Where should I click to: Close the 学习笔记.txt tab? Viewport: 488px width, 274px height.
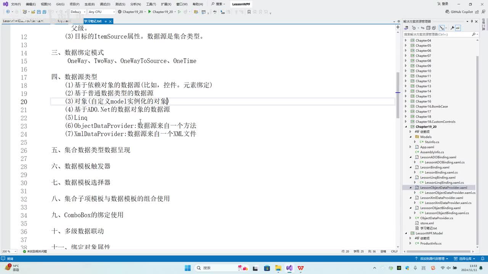click(x=110, y=21)
